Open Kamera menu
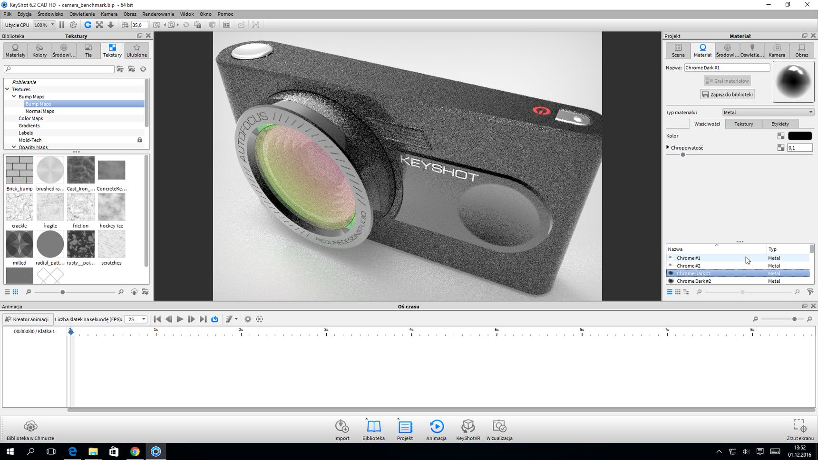Image resolution: width=818 pixels, height=460 pixels. click(109, 14)
